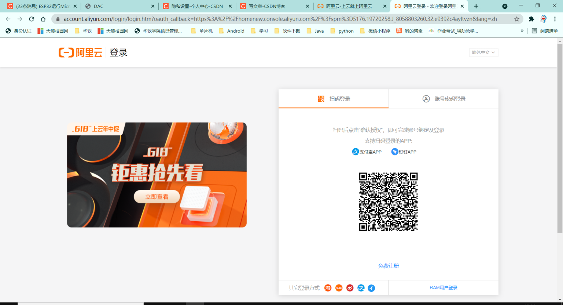Click the 立即查看 button on the banner
Screen dimensions: 563x305
tap(157, 197)
